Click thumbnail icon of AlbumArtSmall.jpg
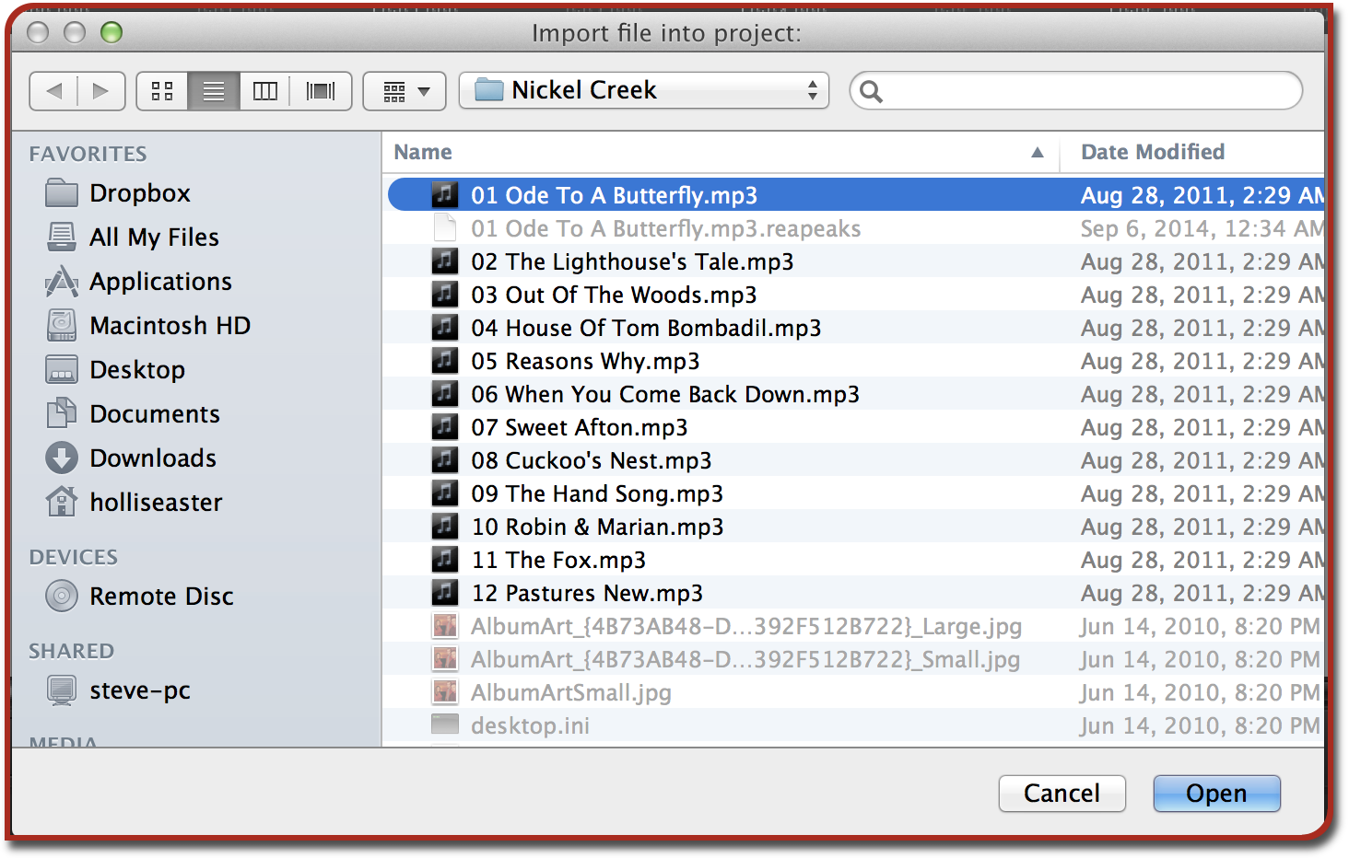The width and height of the screenshot is (1349, 858). 445,691
